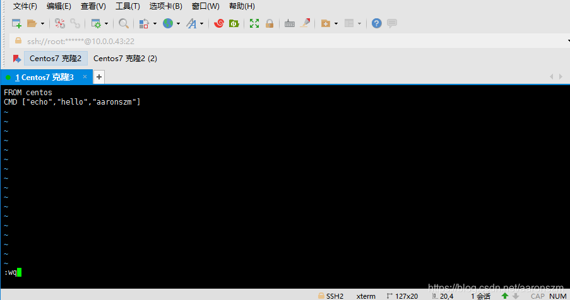Click the gray down arrow status icon

pyautogui.click(x=516, y=296)
